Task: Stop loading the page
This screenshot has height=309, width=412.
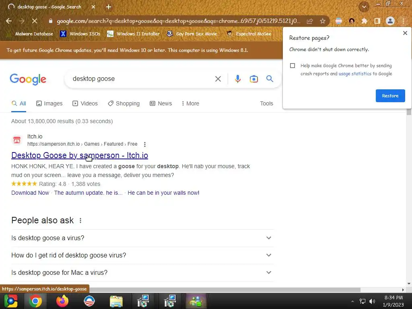Action: click(35, 21)
